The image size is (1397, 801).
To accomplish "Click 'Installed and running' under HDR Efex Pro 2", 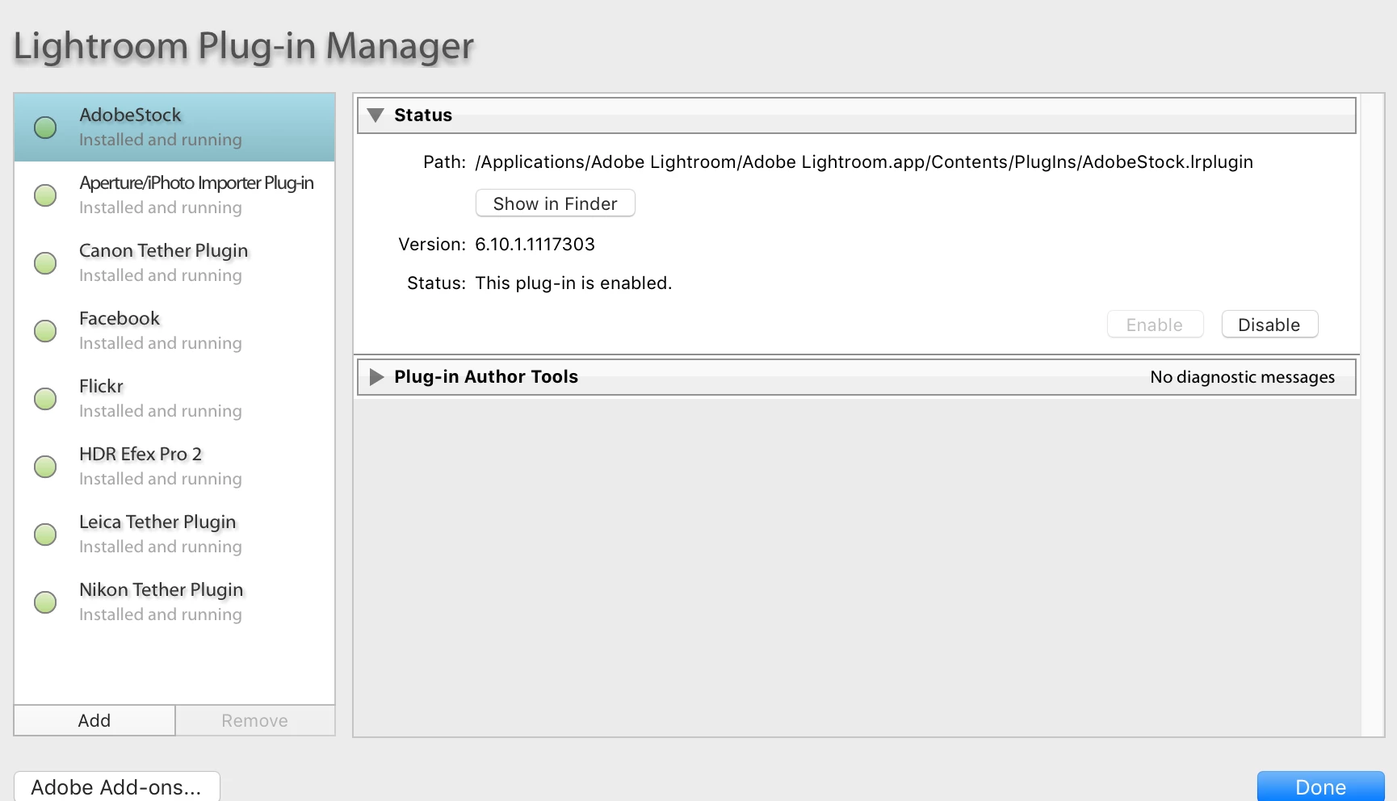I will 161,479.
